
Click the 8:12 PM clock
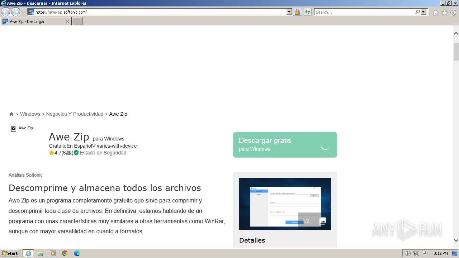click(x=440, y=253)
